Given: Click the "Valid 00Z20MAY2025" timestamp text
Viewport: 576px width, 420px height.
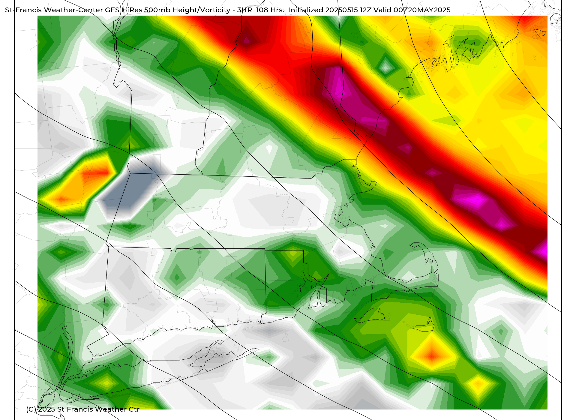Looking at the screenshot, I should [x=412, y=10].
